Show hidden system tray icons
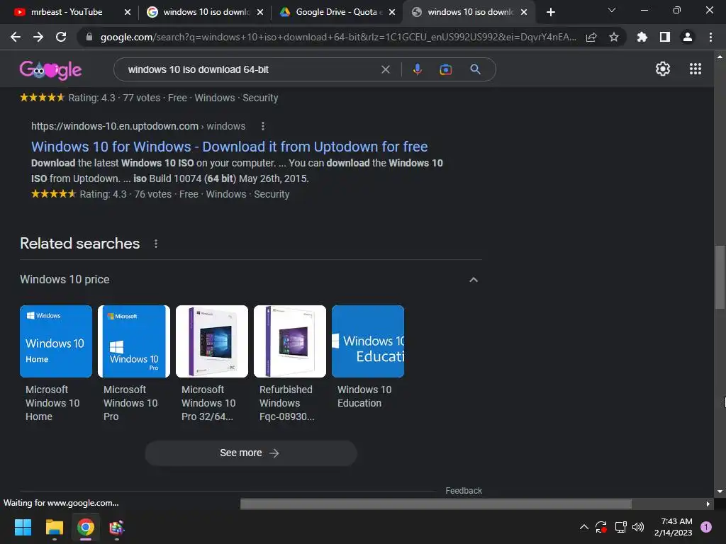 584,527
